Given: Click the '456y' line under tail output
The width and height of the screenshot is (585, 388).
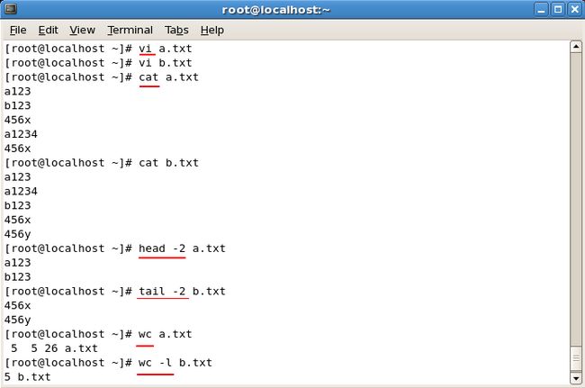Looking at the screenshot, I should pos(17,320).
